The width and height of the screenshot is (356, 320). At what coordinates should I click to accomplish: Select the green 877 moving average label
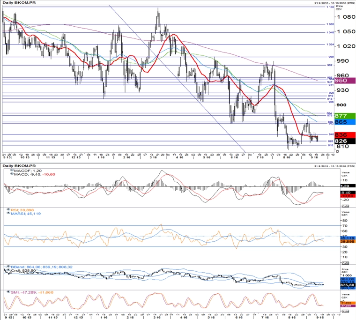(345, 116)
